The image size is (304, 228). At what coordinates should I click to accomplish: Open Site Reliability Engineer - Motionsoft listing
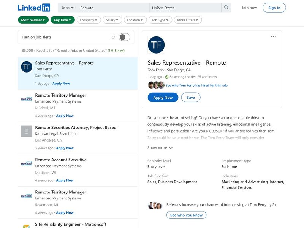[71, 224]
